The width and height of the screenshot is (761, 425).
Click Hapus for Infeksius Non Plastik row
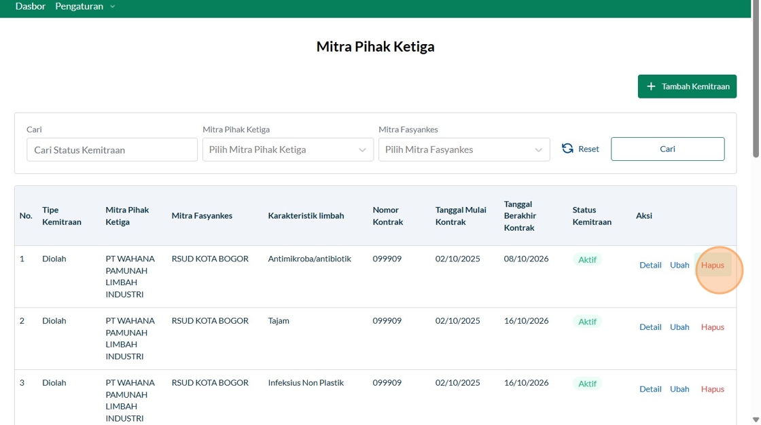pyautogui.click(x=713, y=389)
